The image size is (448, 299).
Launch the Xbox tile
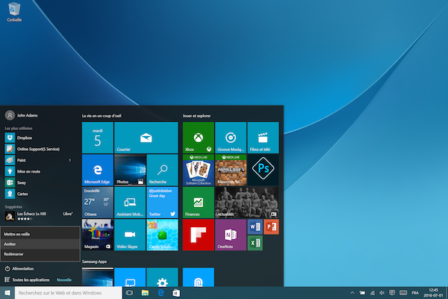click(x=199, y=138)
